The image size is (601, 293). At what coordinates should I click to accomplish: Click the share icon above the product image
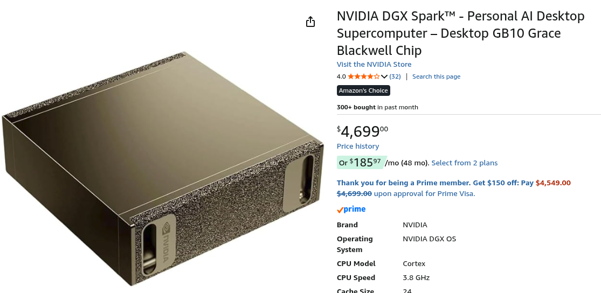coord(310,22)
